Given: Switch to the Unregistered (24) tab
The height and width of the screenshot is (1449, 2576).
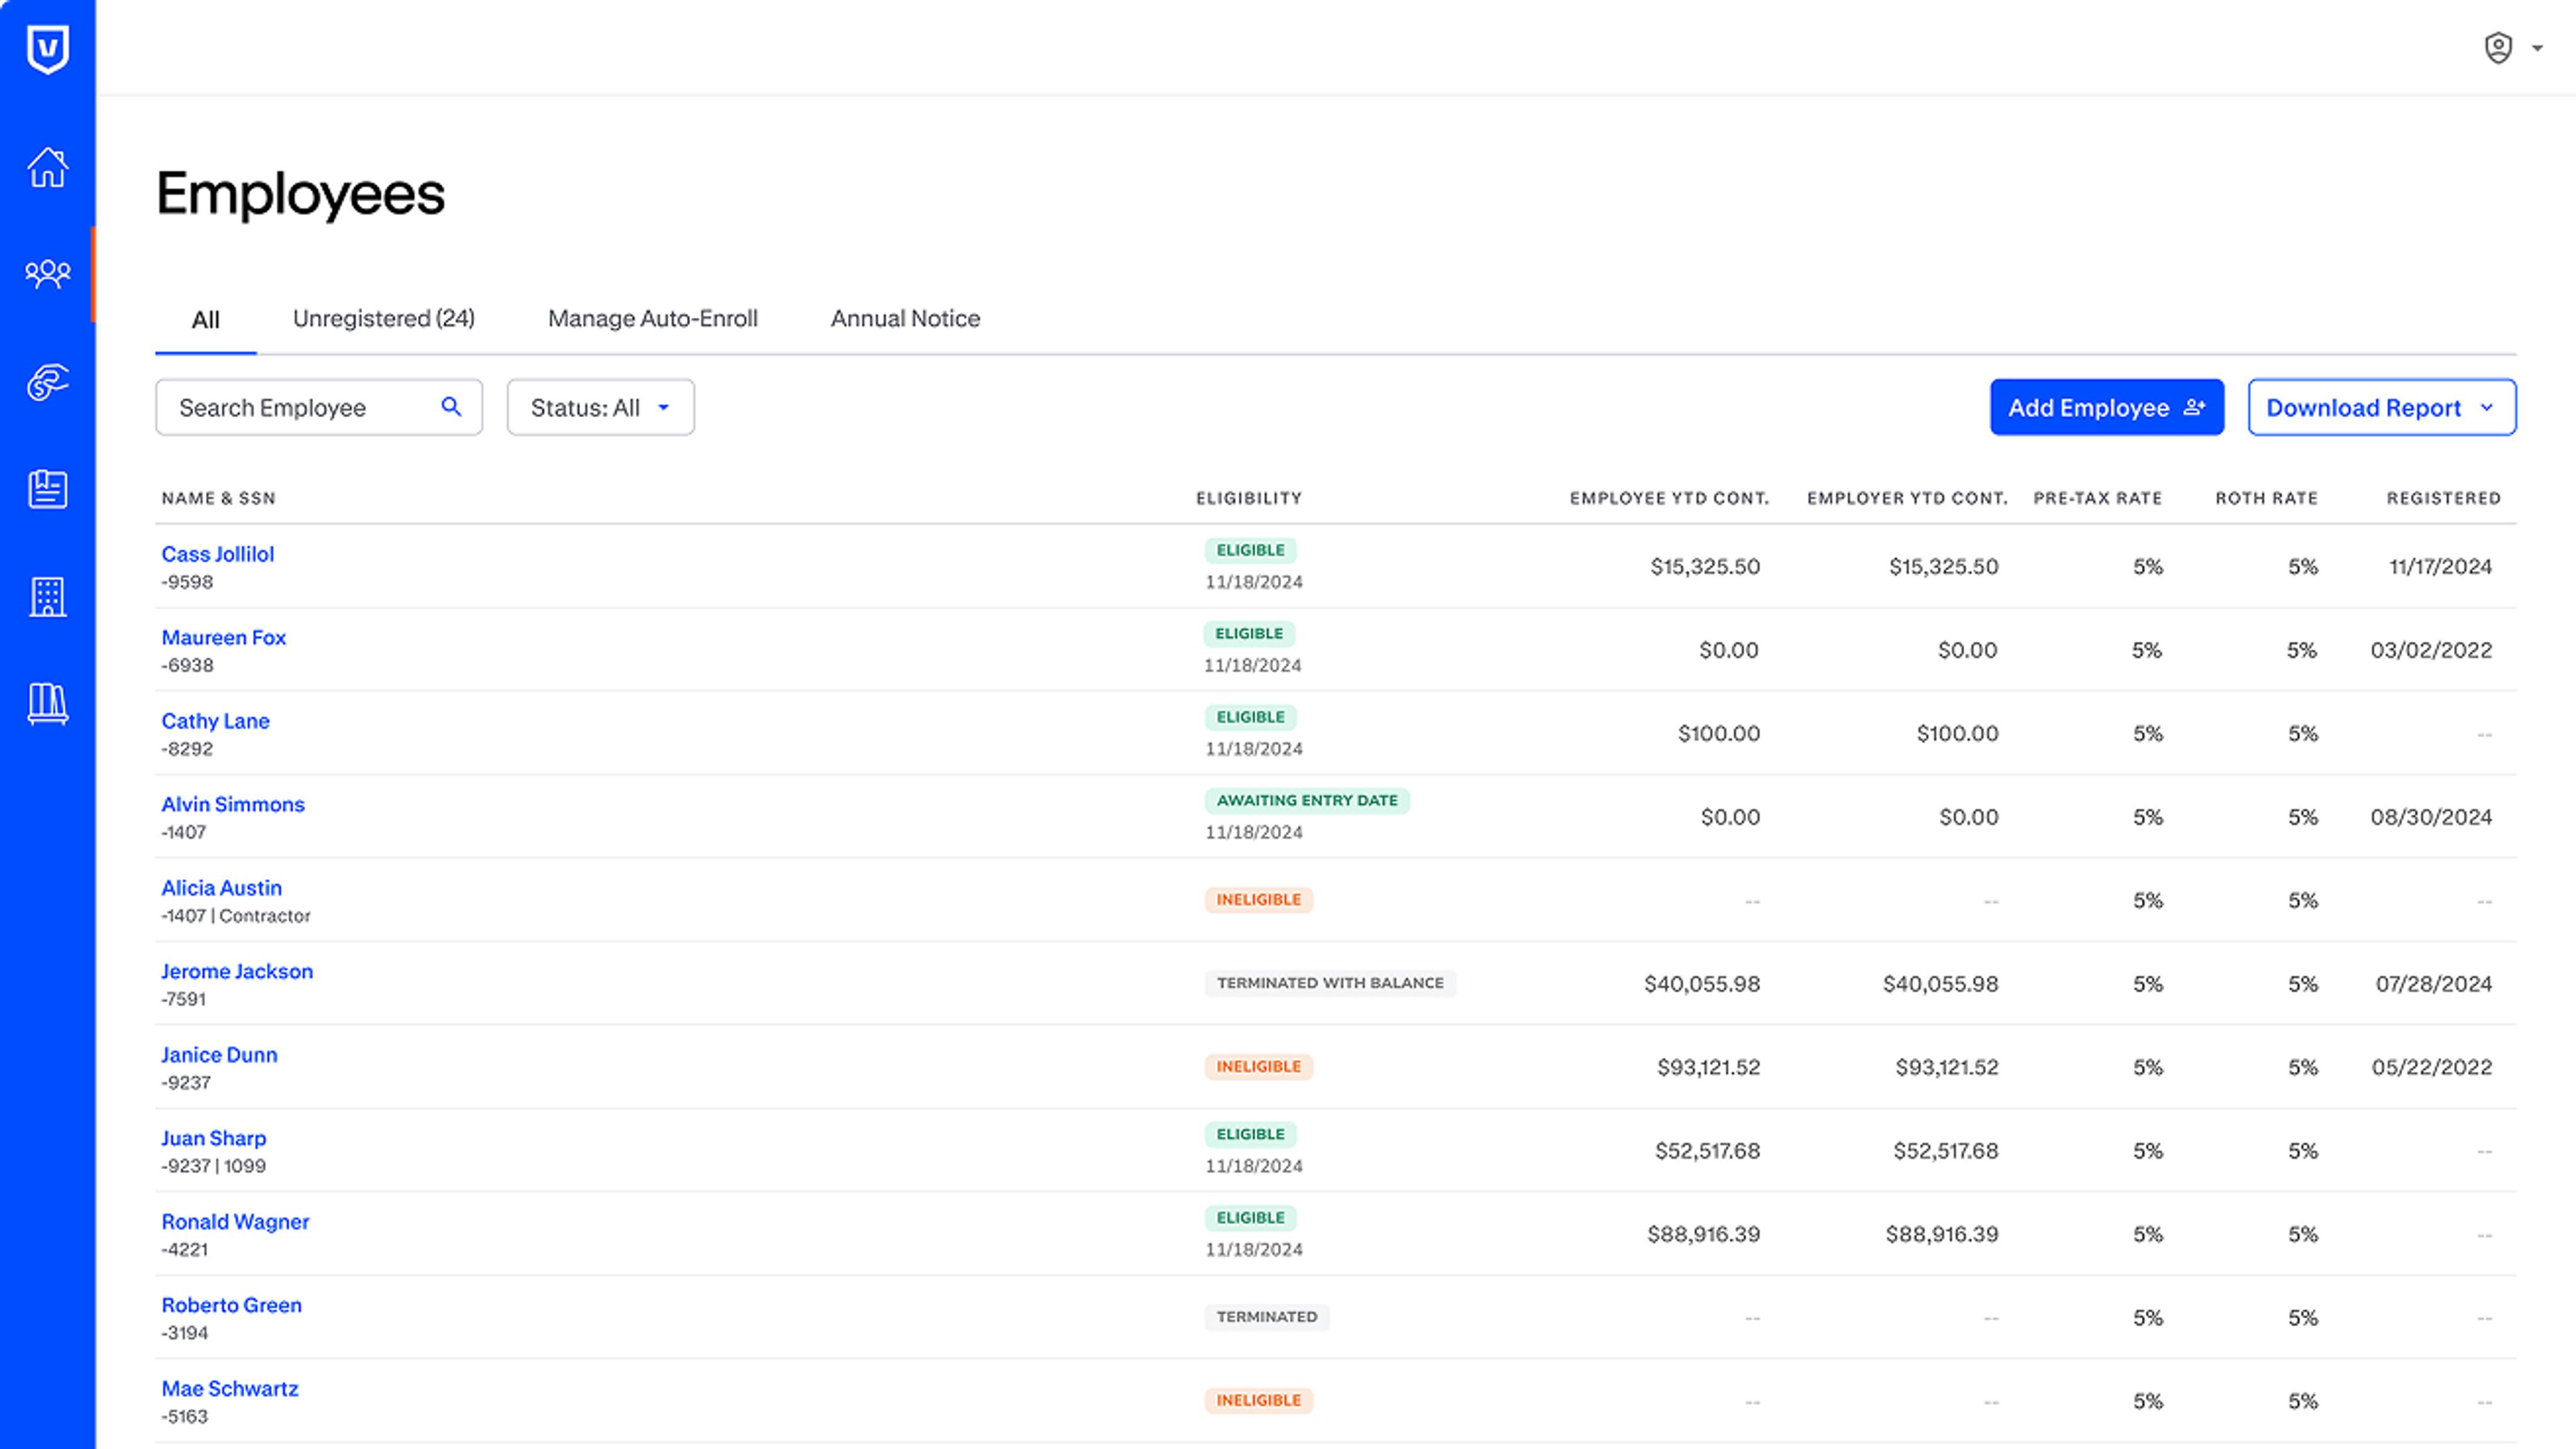Looking at the screenshot, I should 383,319.
